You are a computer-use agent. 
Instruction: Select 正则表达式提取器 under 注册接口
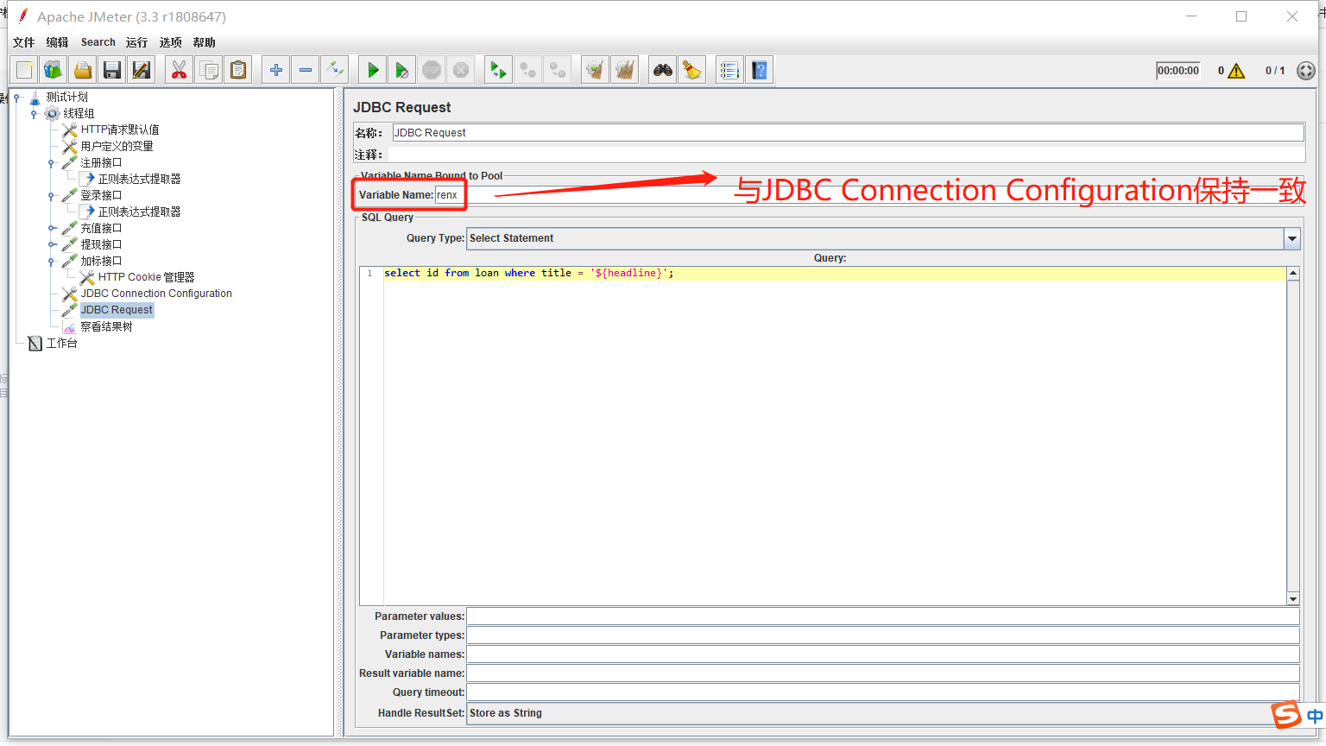(x=139, y=179)
